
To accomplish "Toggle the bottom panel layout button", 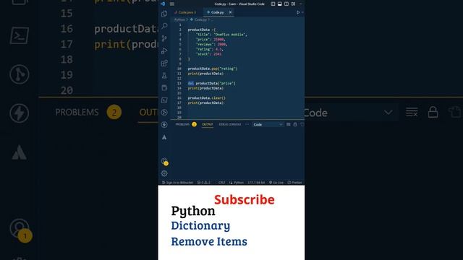I will click(280, 4).
